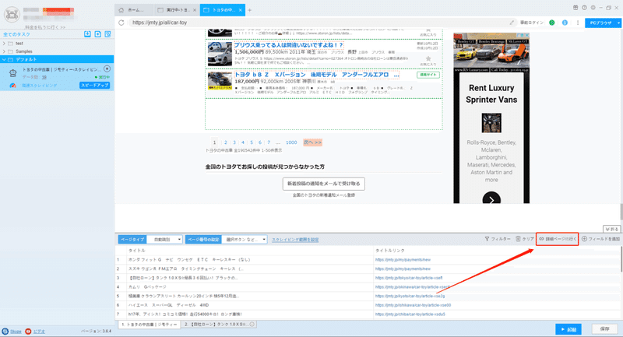This screenshot has height=337, width=623.
Task: Click row 4 title カムリ Gパッケージ
Action: (x=147, y=286)
